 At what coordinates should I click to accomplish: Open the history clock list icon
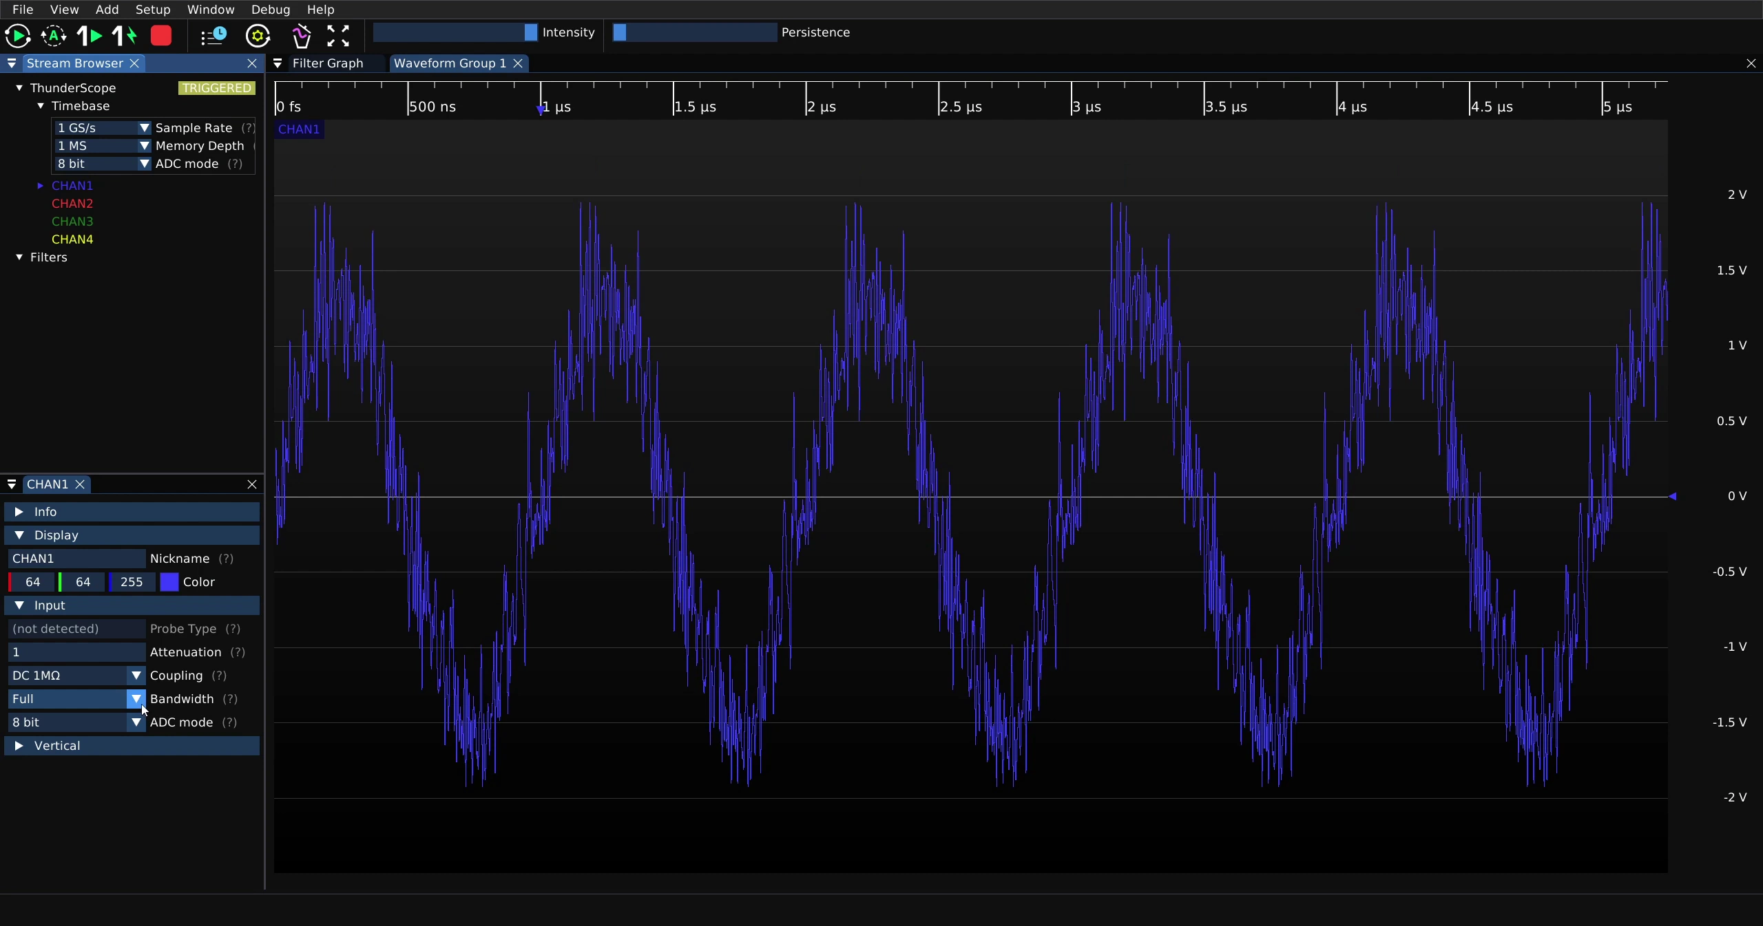(x=213, y=36)
